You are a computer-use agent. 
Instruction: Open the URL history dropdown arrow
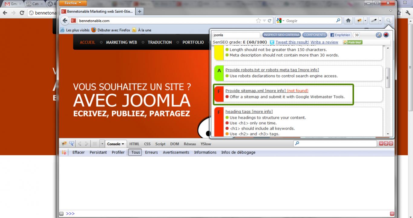tap(264, 21)
